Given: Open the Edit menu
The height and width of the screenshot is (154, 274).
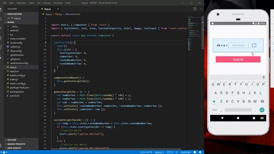Looking at the screenshot, I should tap(12, 3).
